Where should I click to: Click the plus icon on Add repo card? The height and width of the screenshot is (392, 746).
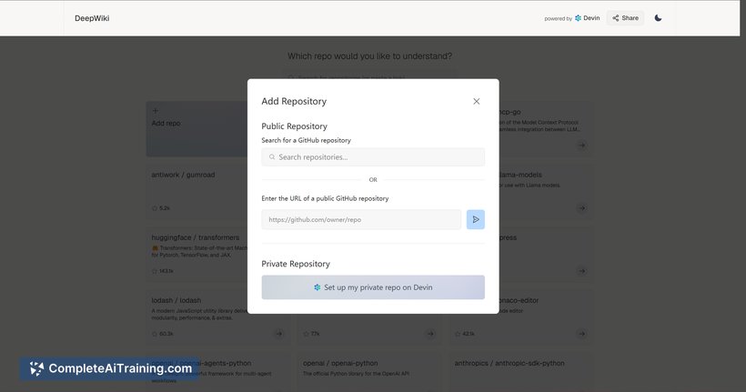pyautogui.click(x=155, y=111)
